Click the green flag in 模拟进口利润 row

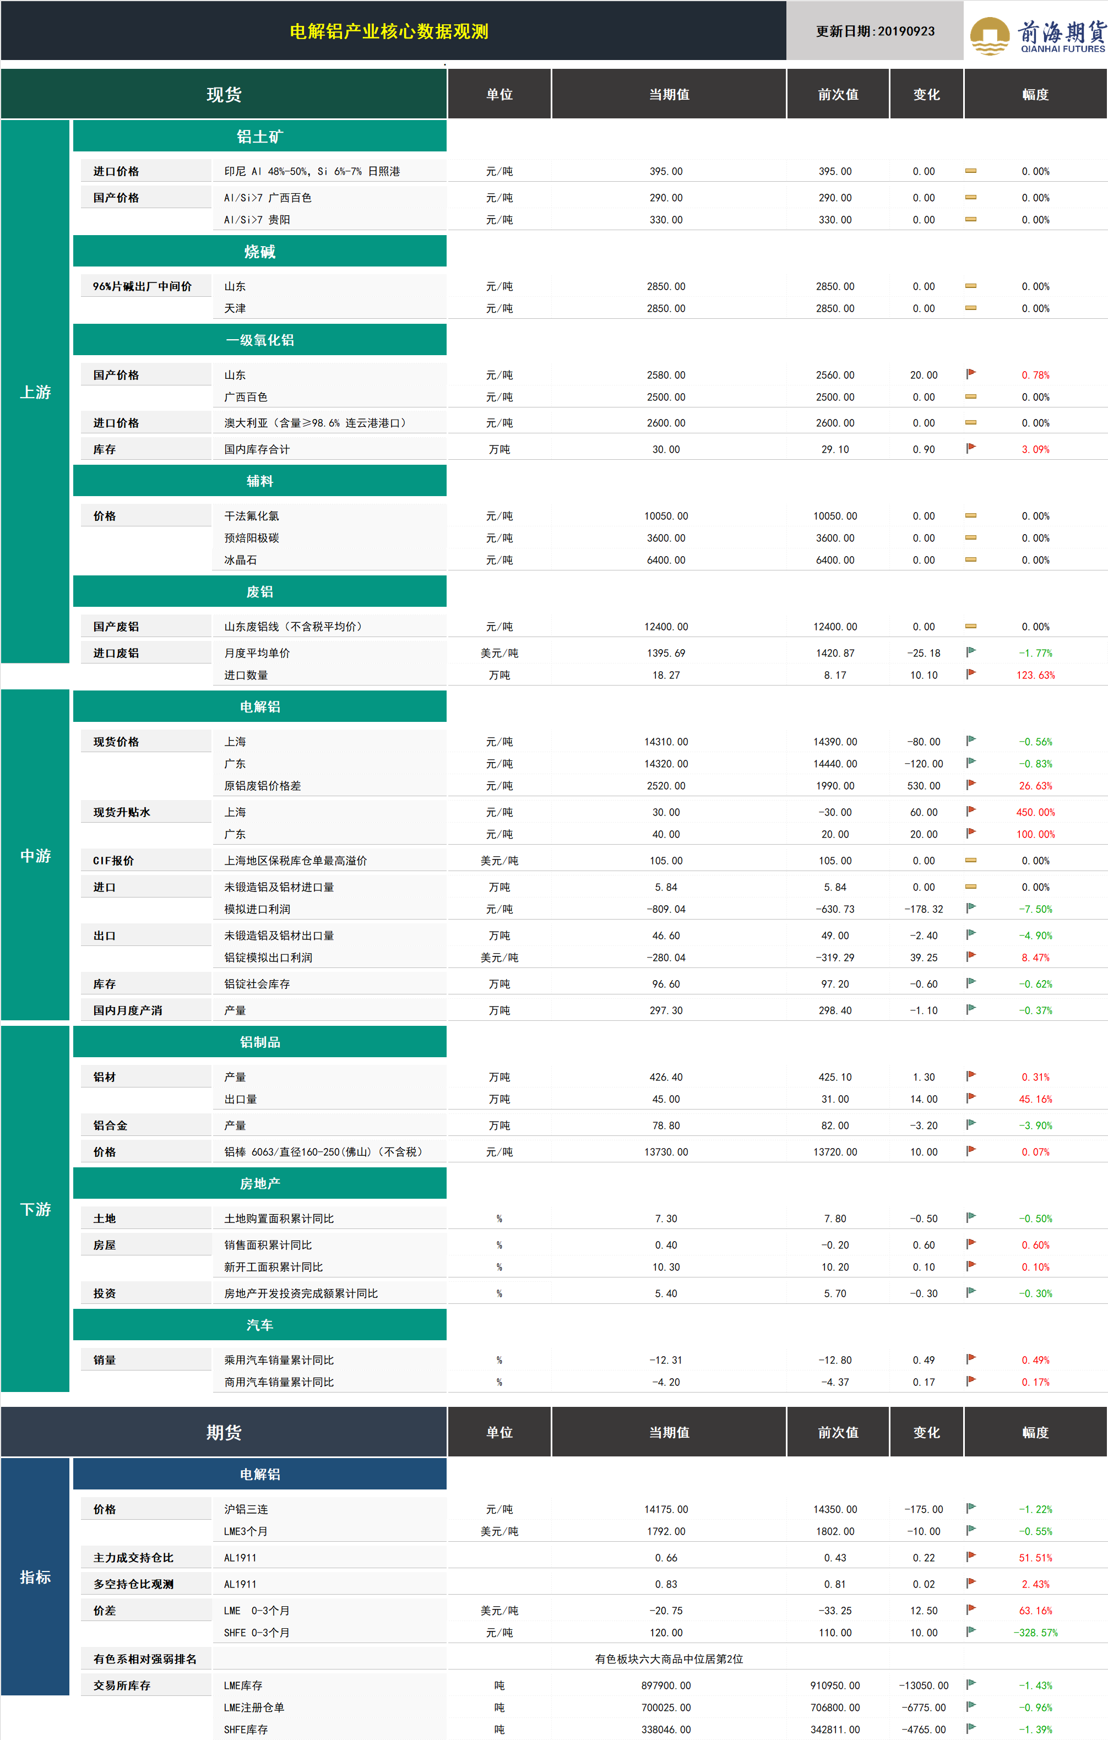(971, 909)
